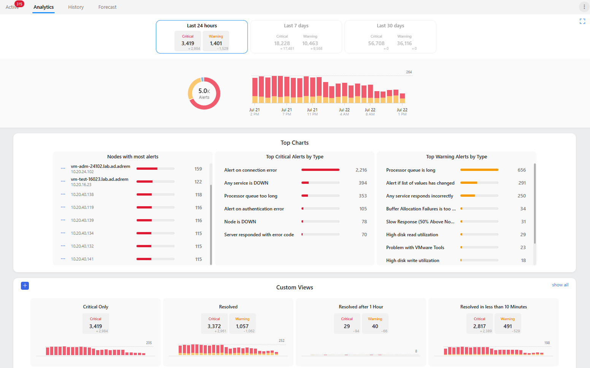Screen dimensions: 590x368
Task: Click the 315 active alerts badge
Action: 19,4
